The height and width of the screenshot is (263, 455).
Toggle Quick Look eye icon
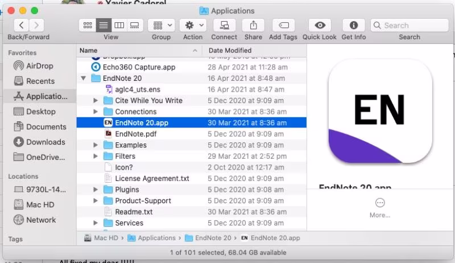click(320, 25)
